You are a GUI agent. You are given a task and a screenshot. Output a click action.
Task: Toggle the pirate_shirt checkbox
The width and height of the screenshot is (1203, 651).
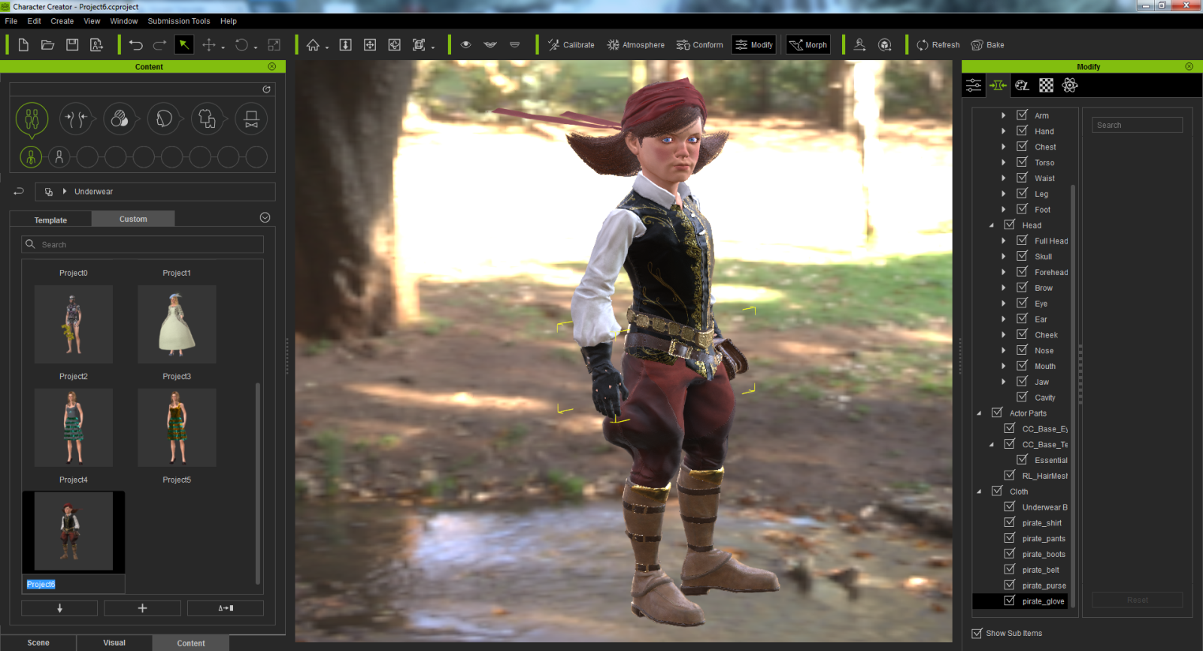point(1010,522)
